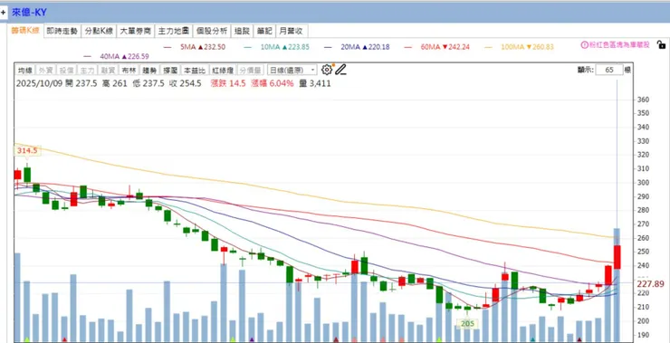The image size is (670, 343).
Task: Click the 漲幅 6.04% percentage value
Action: (273, 84)
